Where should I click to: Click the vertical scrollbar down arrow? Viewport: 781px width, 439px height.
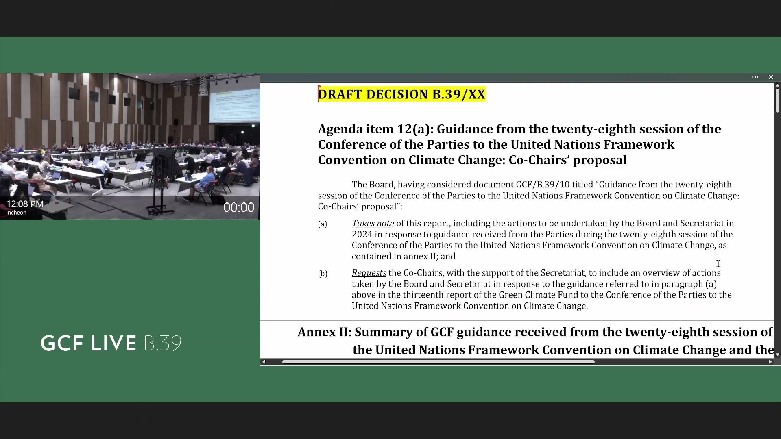pos(777,355)
